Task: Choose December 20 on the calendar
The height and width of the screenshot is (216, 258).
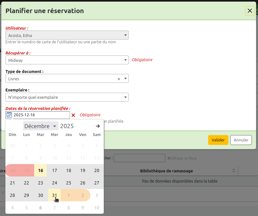Action: [97, 170]
